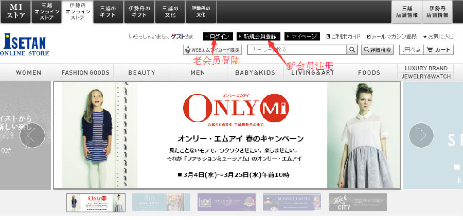Go to previous banner with left arrow
This screenshot has height=220, width=463.
tap(32, 135)
